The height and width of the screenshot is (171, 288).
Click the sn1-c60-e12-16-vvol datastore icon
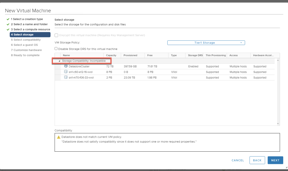click(x=66, y=72)
